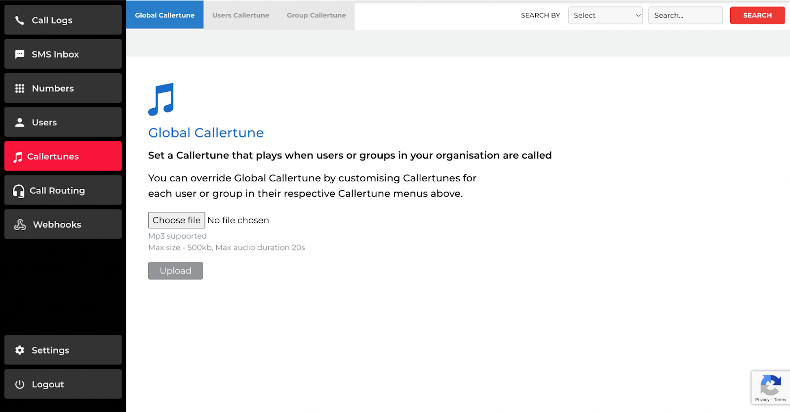This screenshot has height=412, width=790.
Task: Click the Users person icon
Action: 20,123
